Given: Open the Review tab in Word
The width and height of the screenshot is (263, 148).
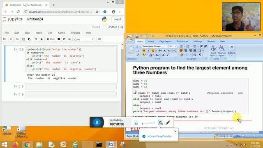Looking at the screenshot, I should point(211,41).
